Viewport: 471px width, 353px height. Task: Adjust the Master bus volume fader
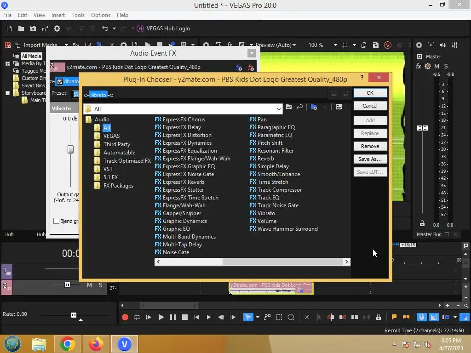click(x=423, y=128)
